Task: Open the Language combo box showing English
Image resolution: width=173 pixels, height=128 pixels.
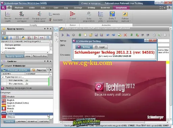Action: (27, 96)
